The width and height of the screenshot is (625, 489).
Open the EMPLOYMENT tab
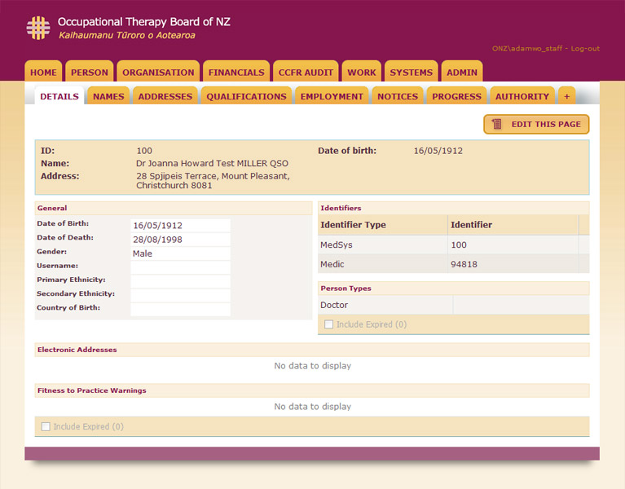point(332,96)
